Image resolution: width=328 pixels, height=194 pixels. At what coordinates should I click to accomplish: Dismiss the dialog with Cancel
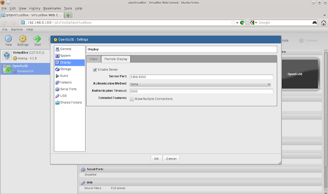[171, 159]
